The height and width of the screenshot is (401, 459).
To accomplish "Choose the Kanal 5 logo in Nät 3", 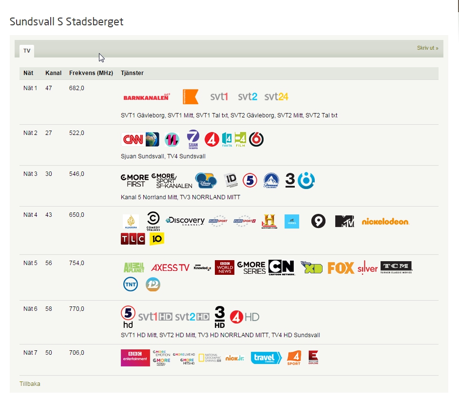I will coord(250,180).
